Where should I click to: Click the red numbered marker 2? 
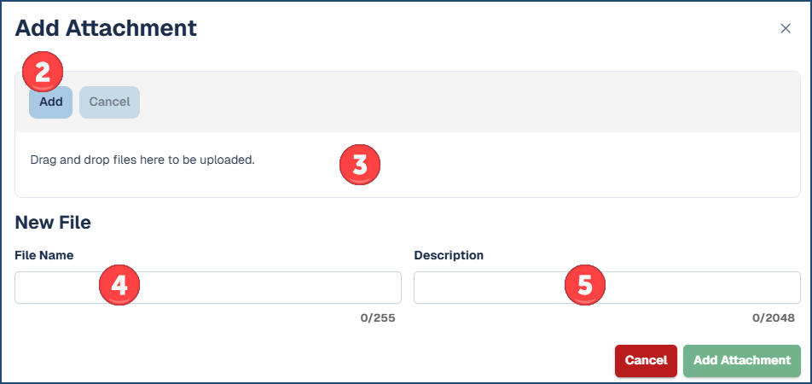pyautogui.click(x=42, y=73)
